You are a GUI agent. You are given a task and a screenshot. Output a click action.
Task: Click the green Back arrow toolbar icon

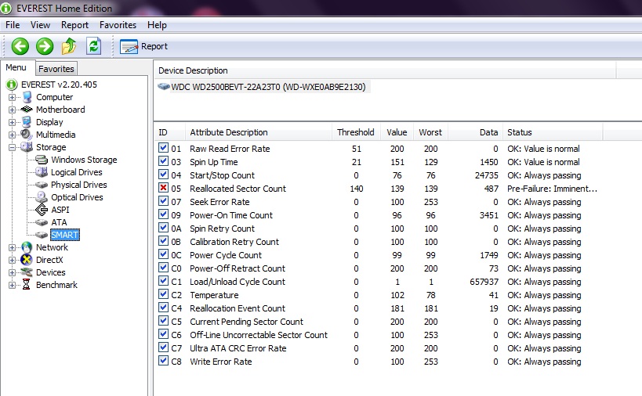coord(20,46)
